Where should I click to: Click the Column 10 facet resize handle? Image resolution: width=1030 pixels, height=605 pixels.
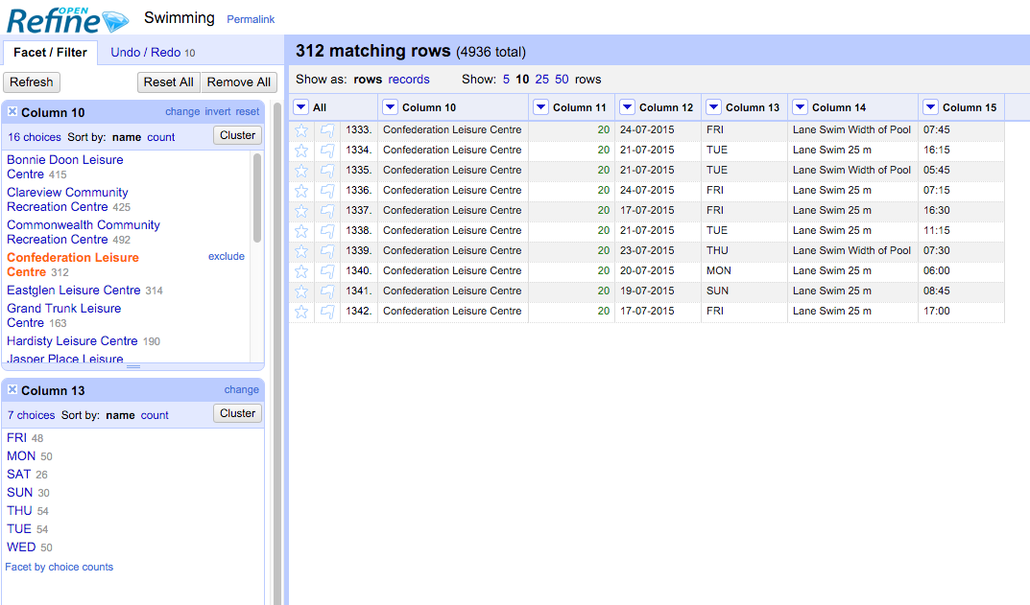click(133, 366)
